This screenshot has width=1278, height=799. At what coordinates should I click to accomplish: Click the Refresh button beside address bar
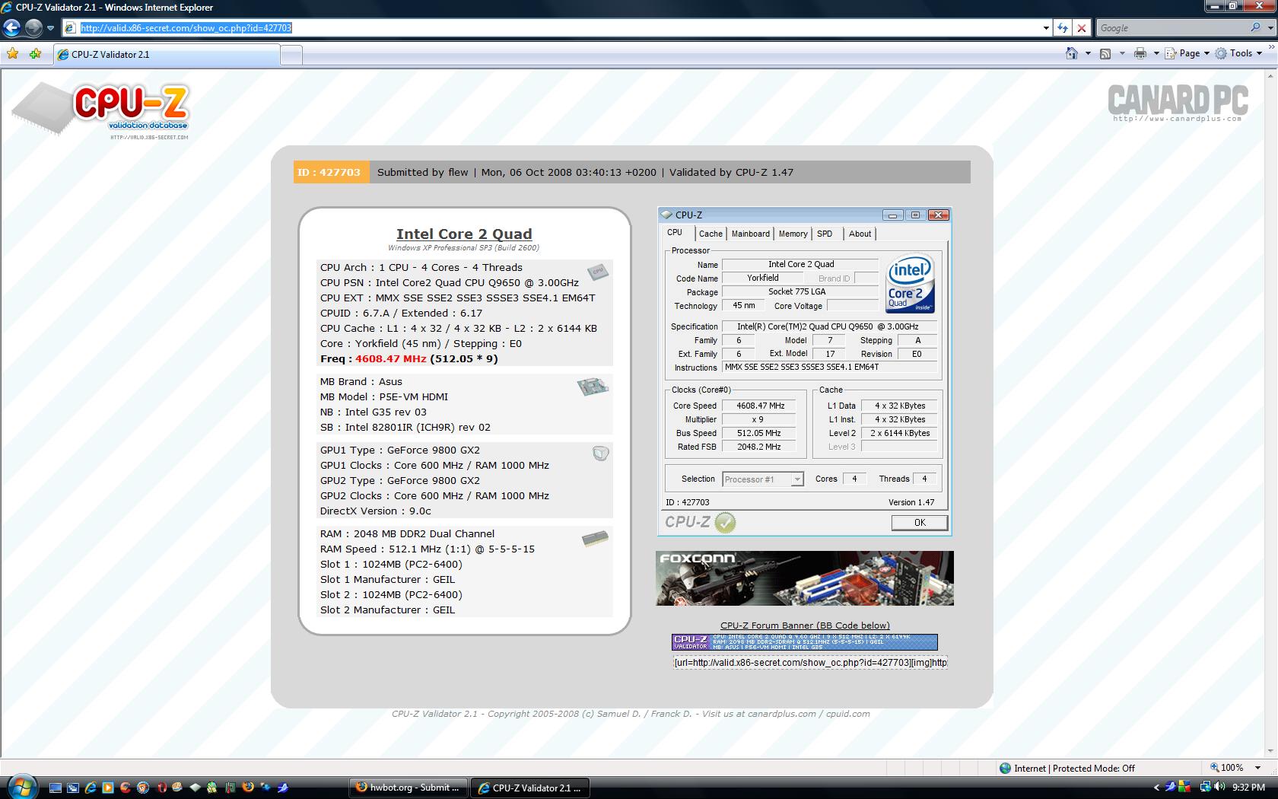point(1063,28)
